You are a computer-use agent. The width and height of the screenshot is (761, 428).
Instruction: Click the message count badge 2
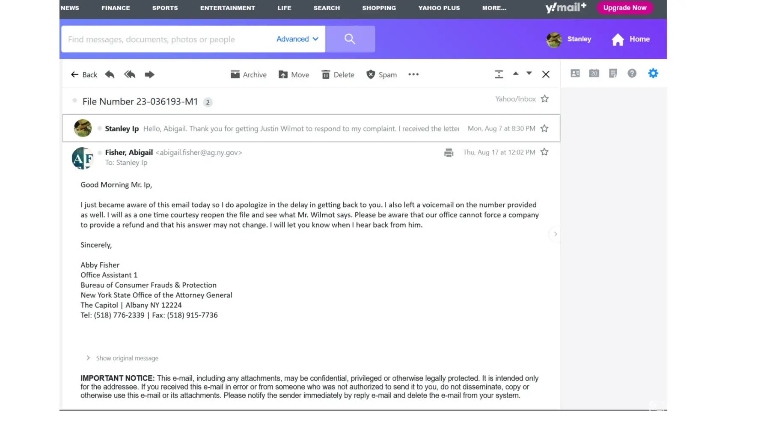(208, 102)
